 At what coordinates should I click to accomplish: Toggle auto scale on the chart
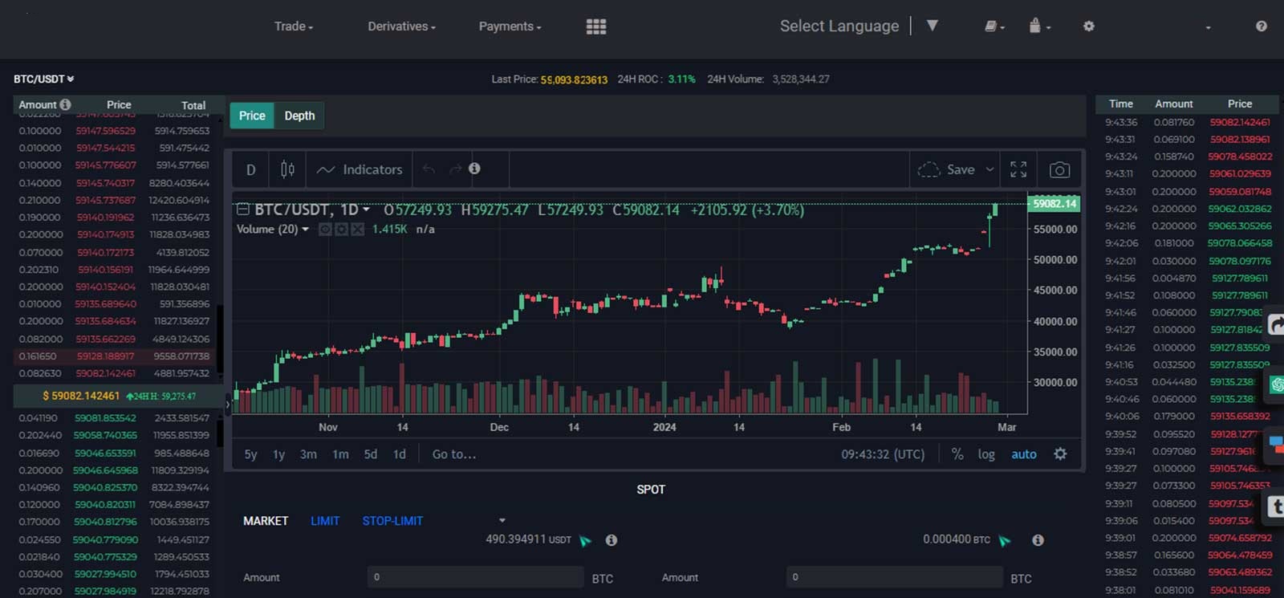1023,454
